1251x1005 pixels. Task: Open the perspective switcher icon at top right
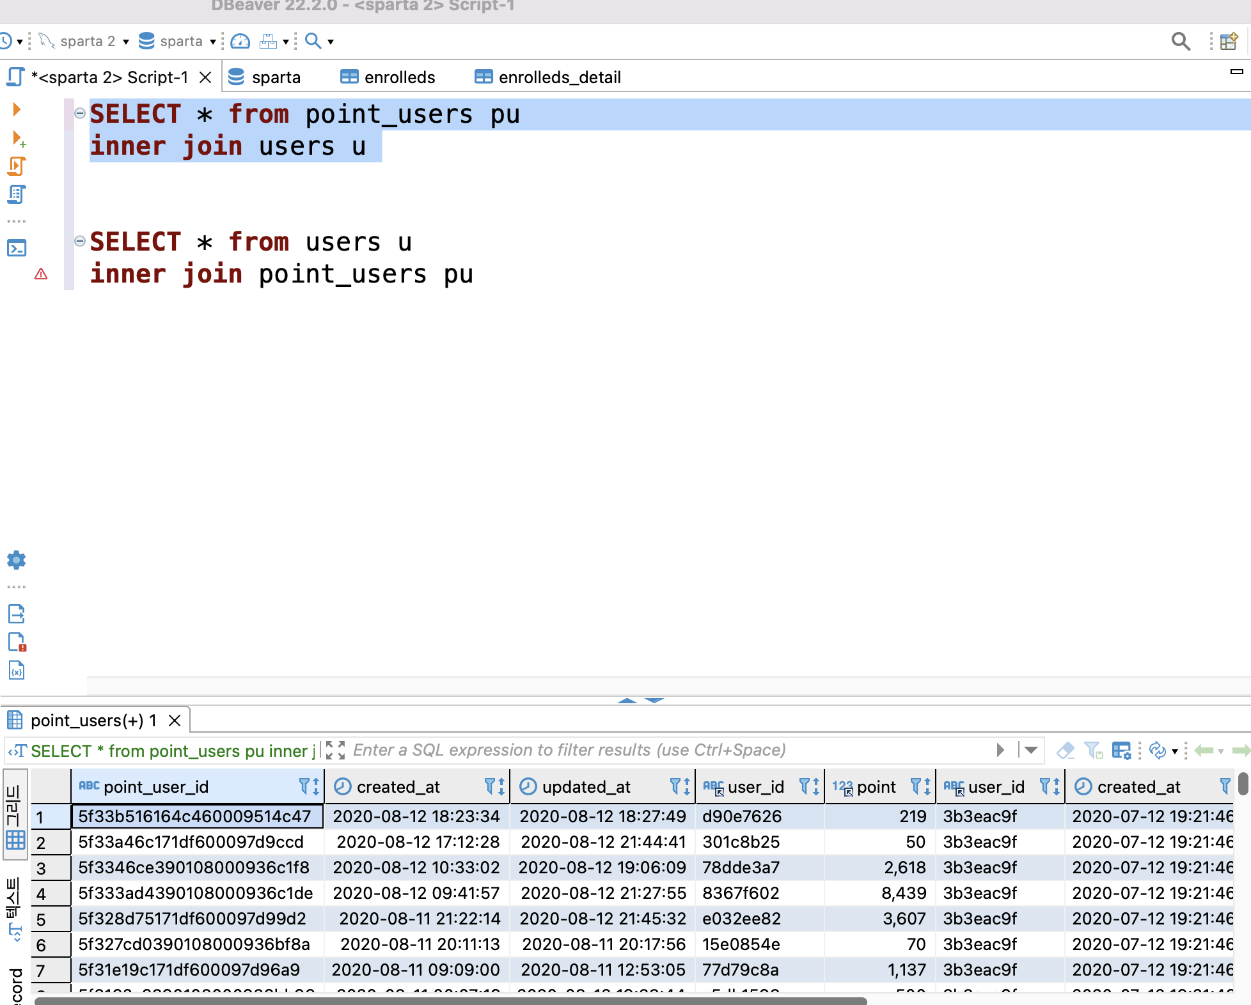(x=1229, y=42)
